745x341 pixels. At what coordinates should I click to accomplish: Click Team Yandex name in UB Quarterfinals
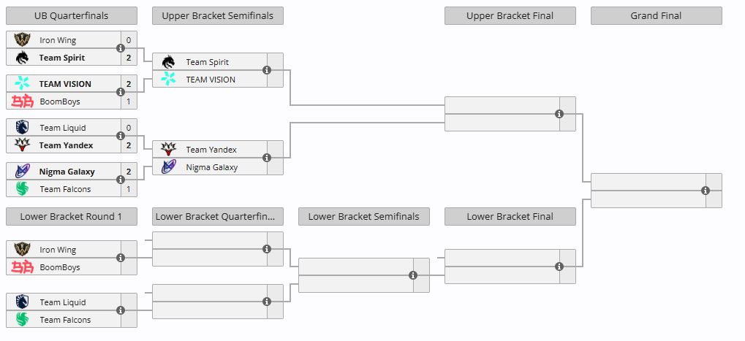point(66,145)
